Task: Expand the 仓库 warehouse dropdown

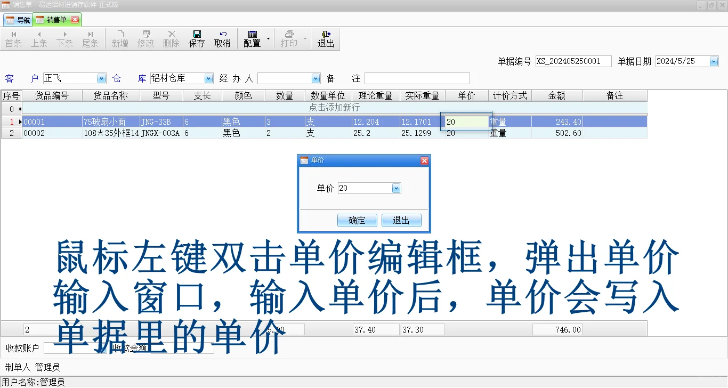Action: pyautogui.click(x=208, y=78)
